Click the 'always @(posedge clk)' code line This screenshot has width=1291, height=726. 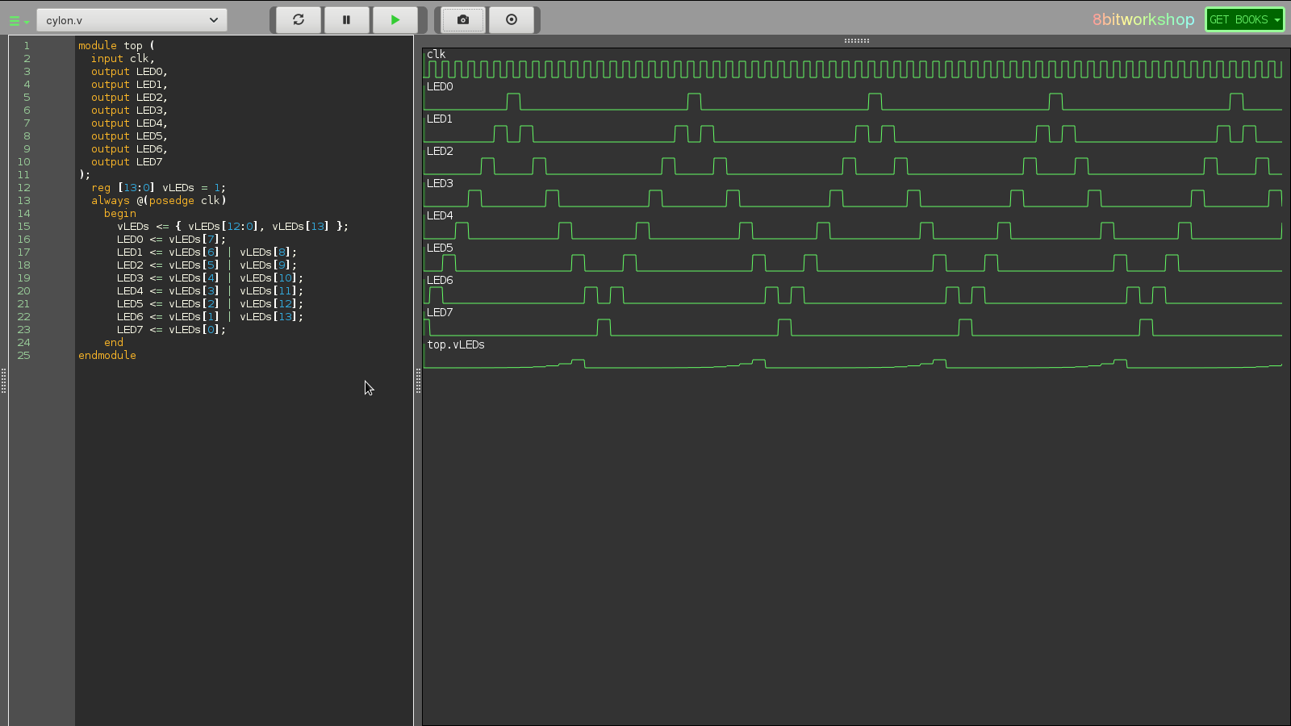[x=158, y=201]
